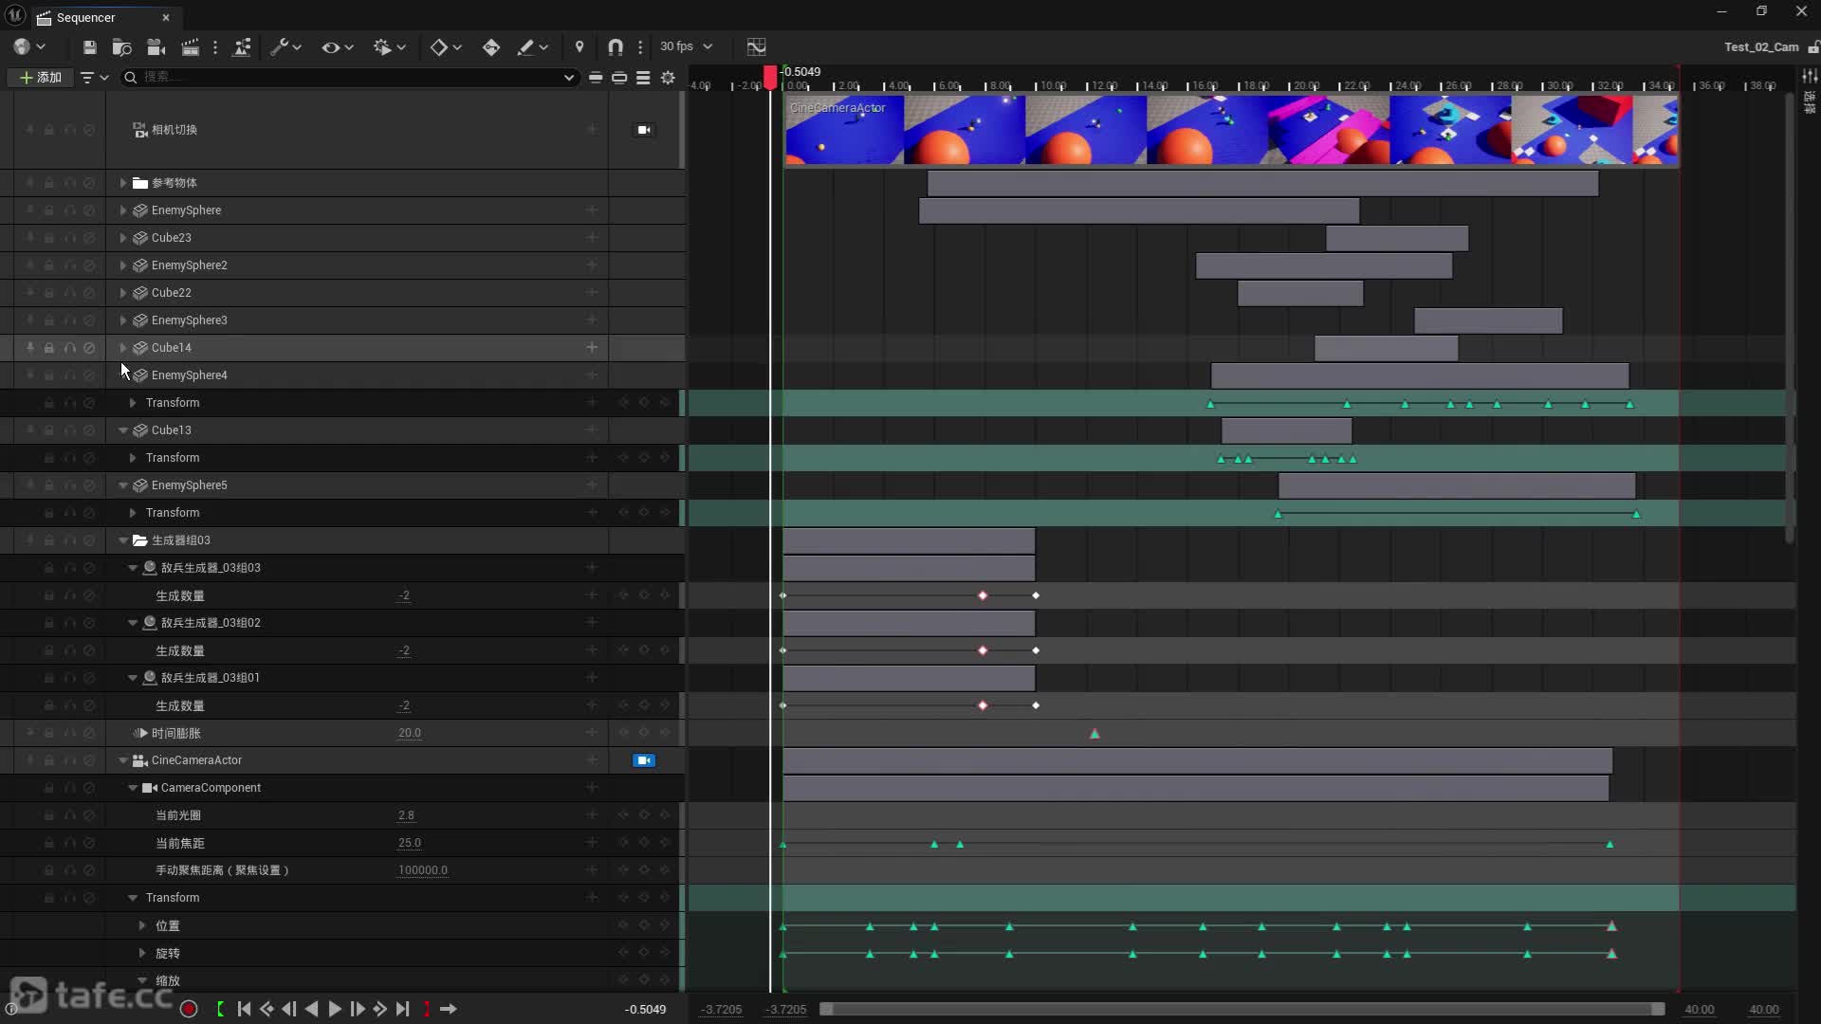1821x1024 pixels.
Task: Click the horizontal timeline scrollbar at bottom
Action: [x=1242, y=1009]
